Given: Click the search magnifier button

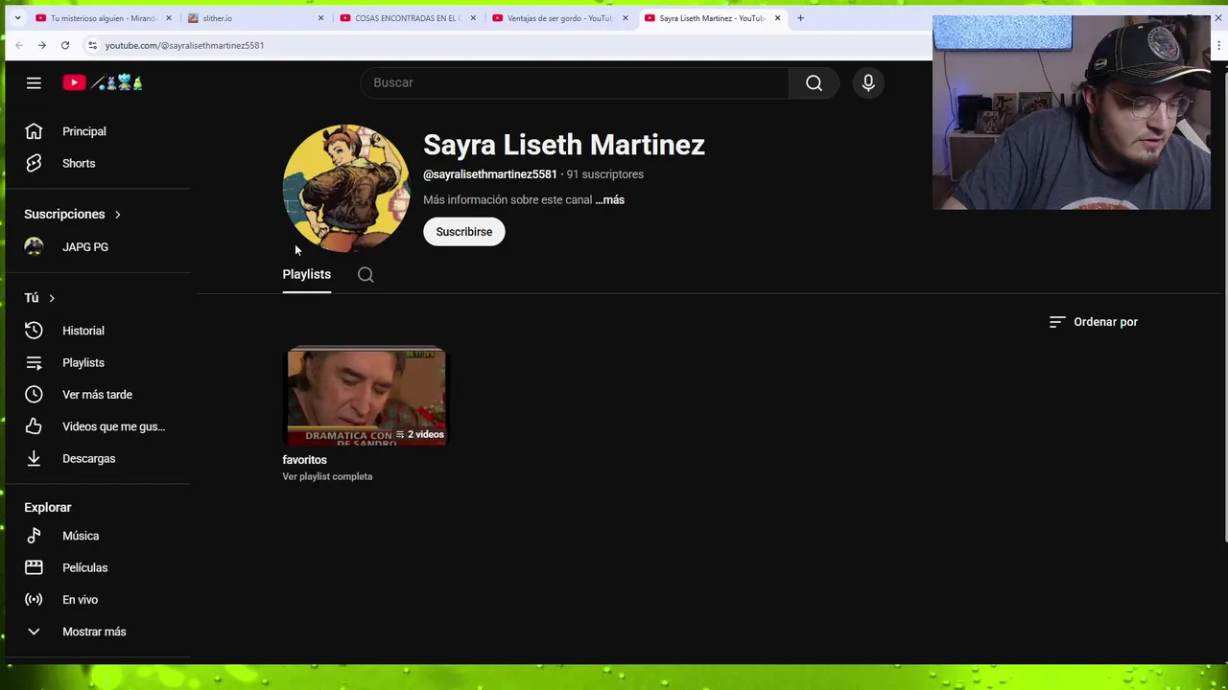Looking at the screenshot, I should tap(814, 83).
